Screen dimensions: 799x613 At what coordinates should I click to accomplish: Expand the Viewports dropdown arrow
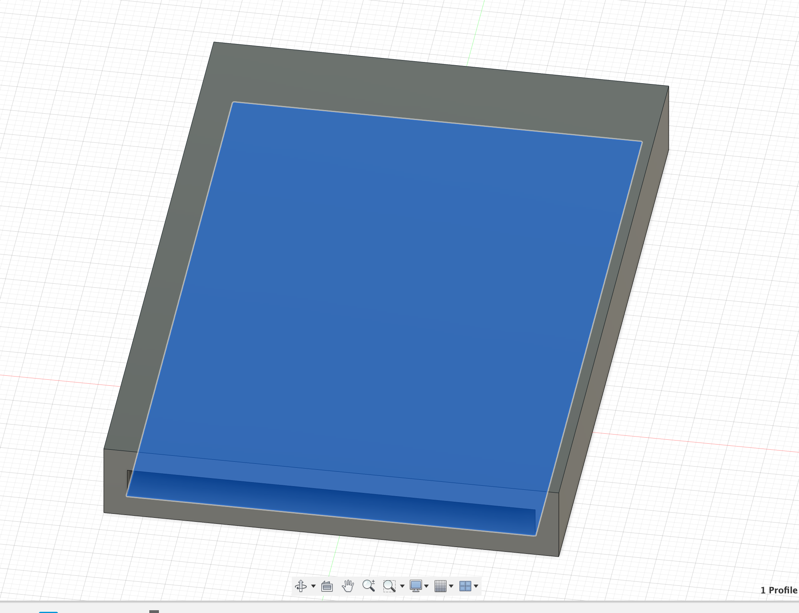[x=476, y=586]
